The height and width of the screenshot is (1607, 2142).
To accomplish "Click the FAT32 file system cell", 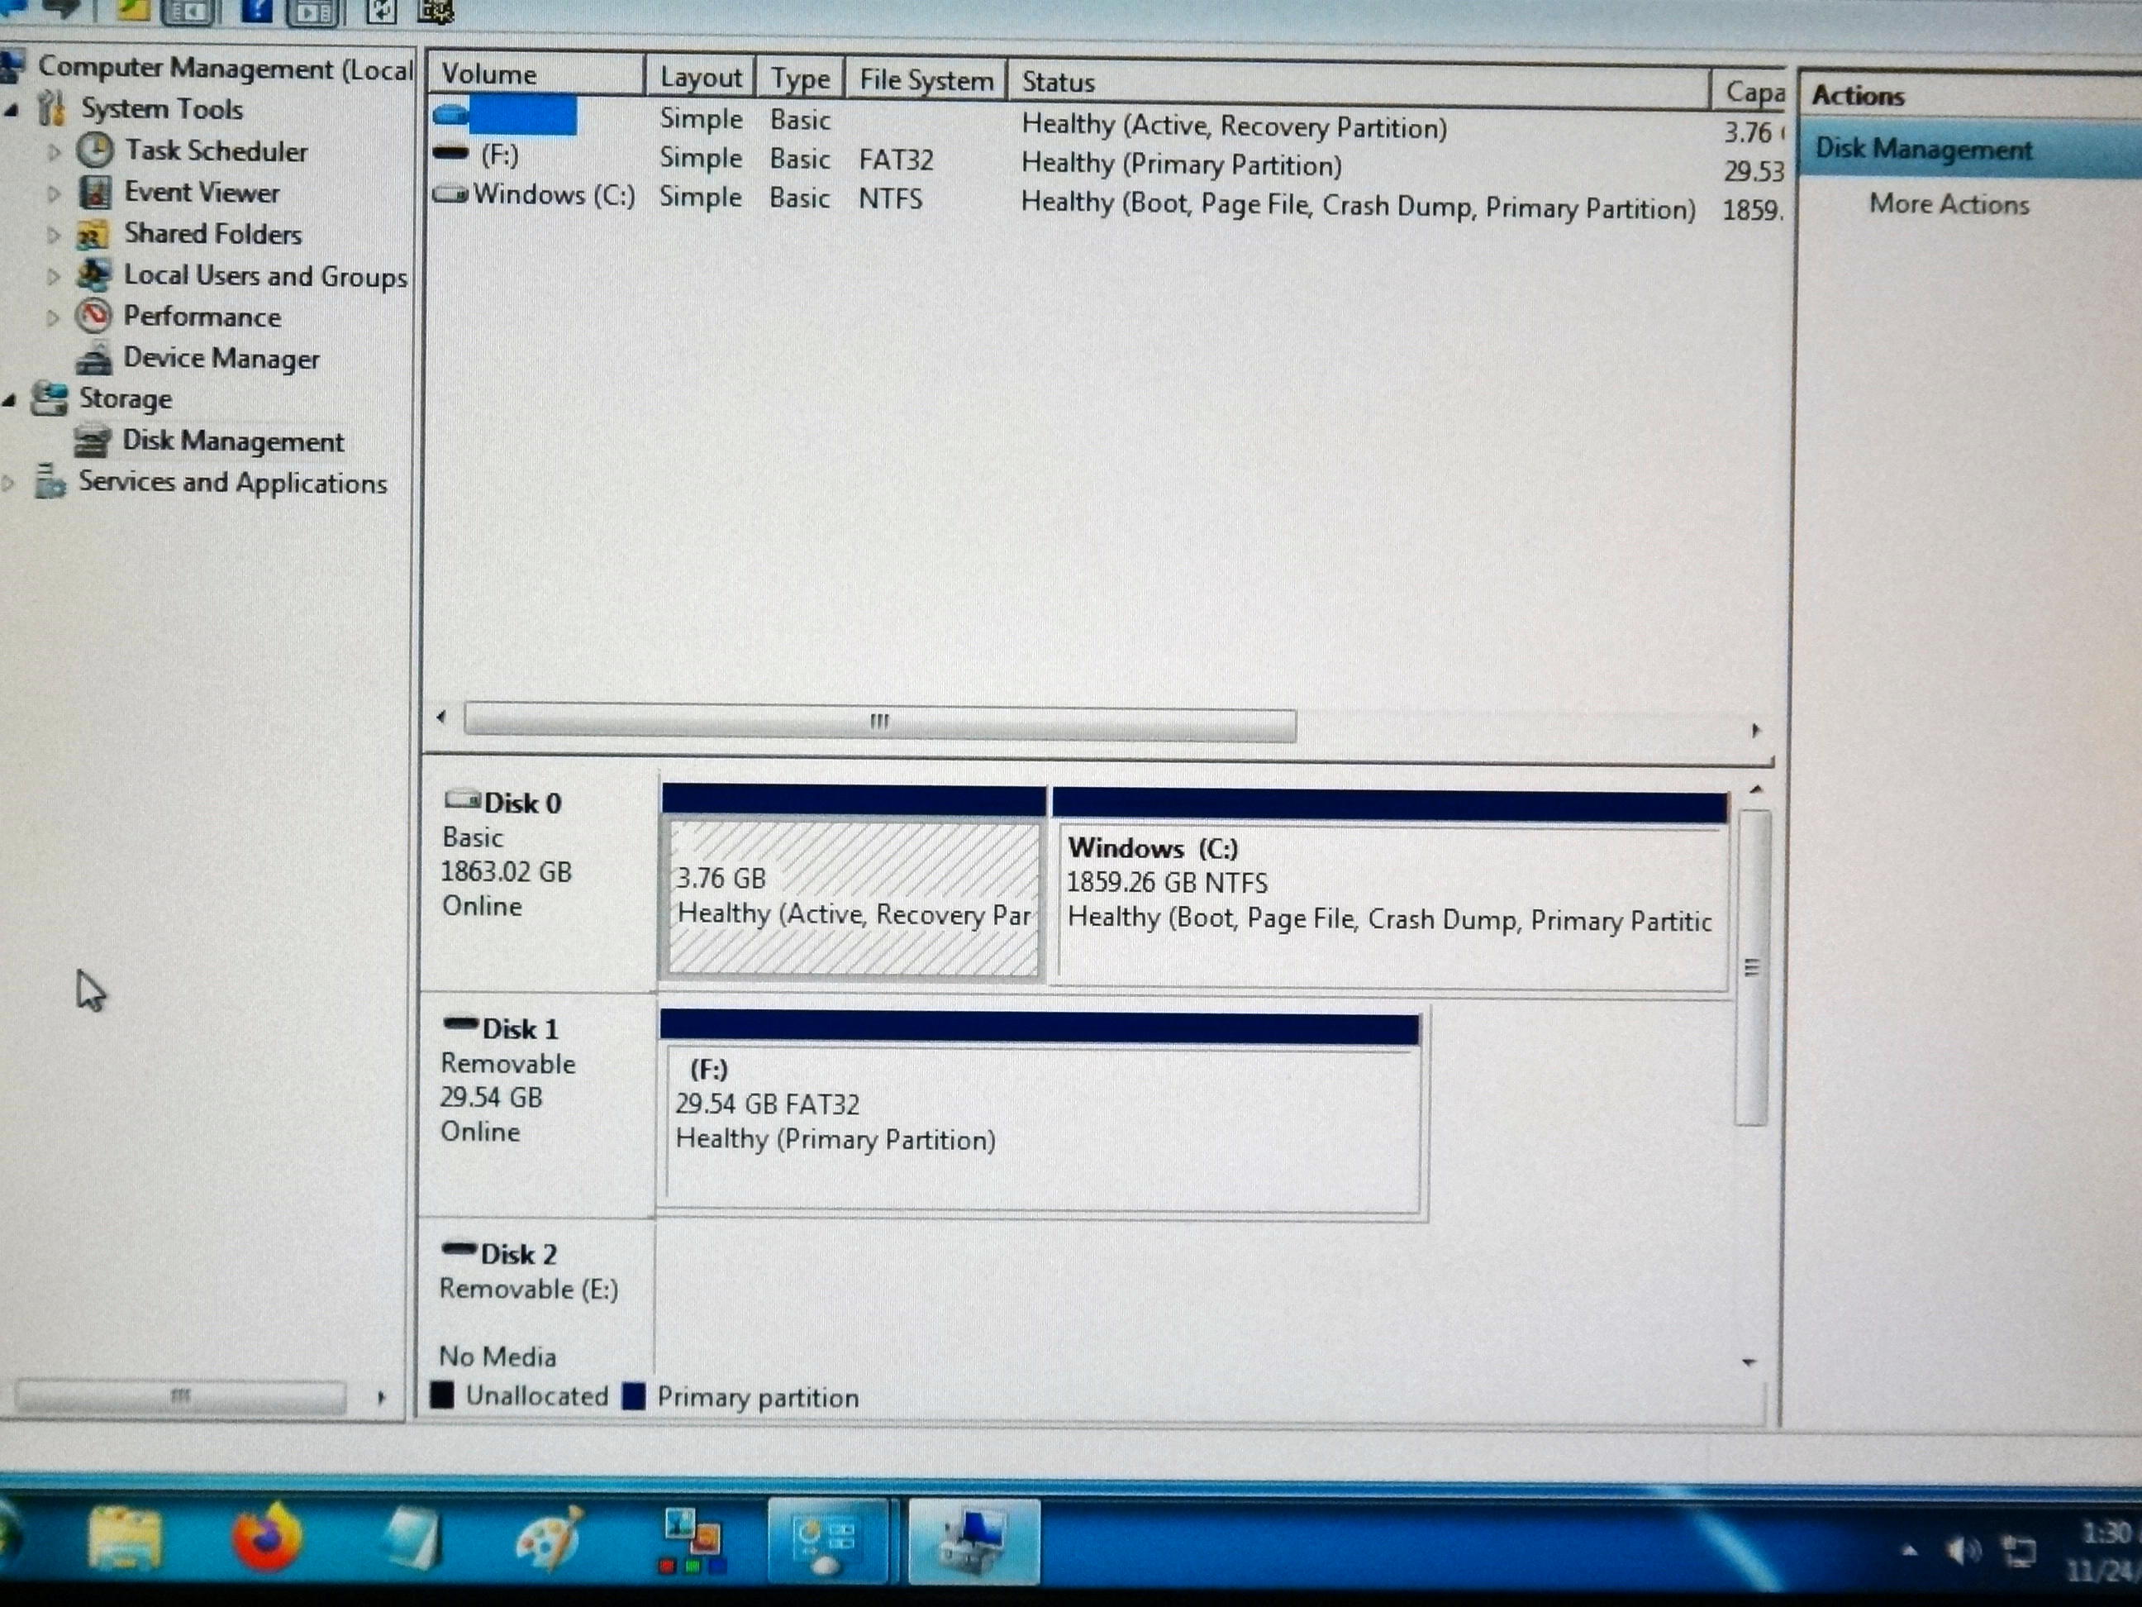I will [x=896, y=160].
